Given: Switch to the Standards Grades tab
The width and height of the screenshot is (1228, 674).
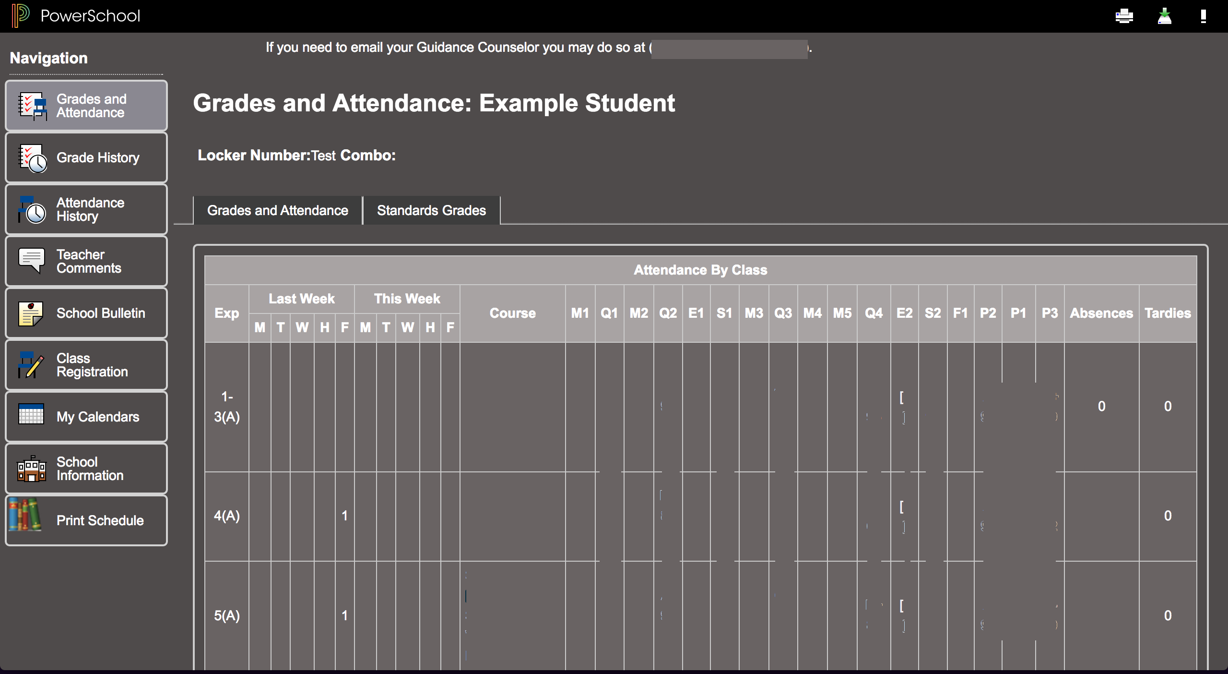Looking at the screenshot, I should pyautogui.click(x=431, y=210).
